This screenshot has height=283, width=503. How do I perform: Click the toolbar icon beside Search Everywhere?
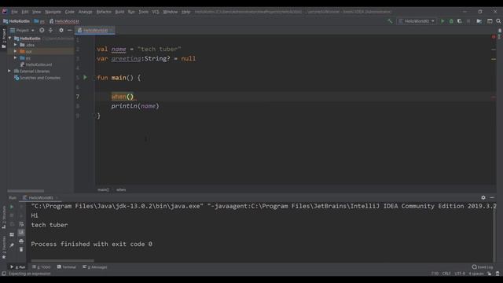point(490,21)
